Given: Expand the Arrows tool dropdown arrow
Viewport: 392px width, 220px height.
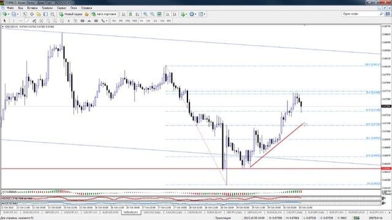Looking at the screenshot, I should point(107,21).
